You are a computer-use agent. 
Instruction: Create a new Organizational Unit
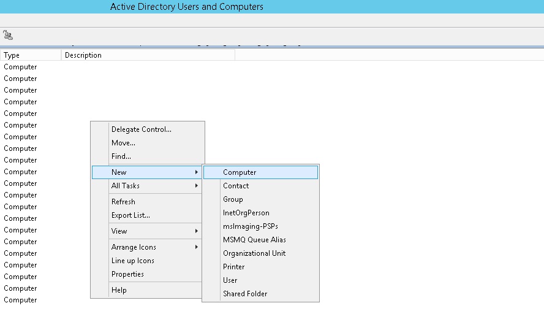(260, 253)
